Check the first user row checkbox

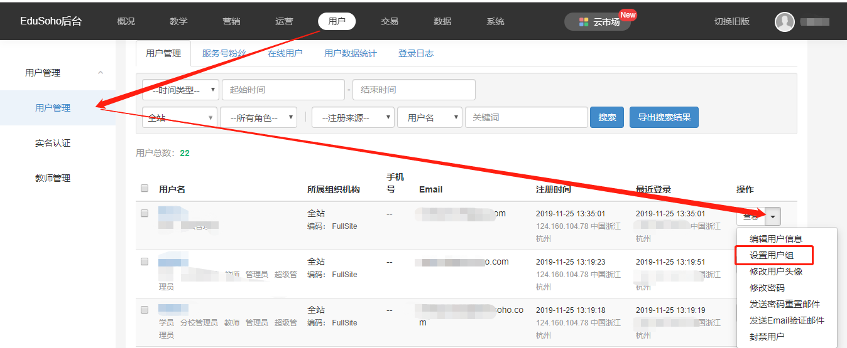pyautogui.click(x=145, y=213)
